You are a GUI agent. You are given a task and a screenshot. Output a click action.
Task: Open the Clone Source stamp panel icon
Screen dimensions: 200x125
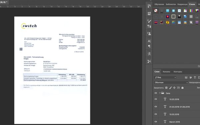point(149,34)
